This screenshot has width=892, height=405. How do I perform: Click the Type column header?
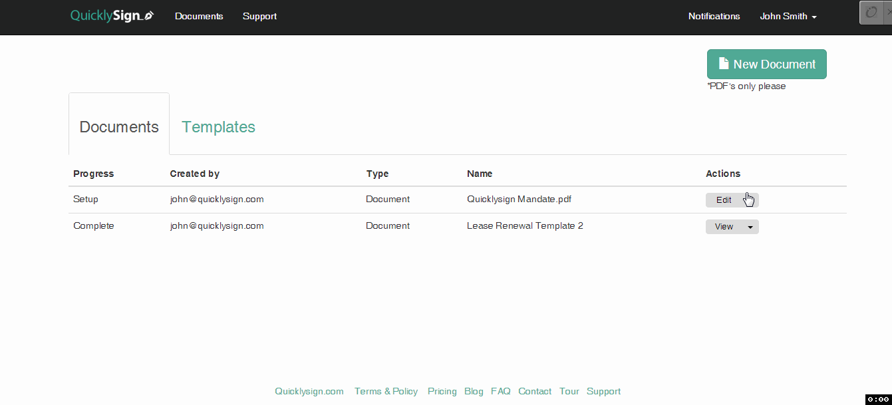377,174
